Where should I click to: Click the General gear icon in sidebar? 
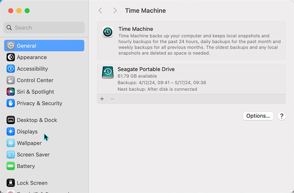click(11, 46)
